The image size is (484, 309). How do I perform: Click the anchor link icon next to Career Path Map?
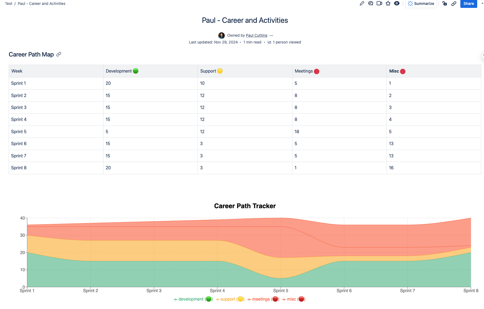point(59,54)
